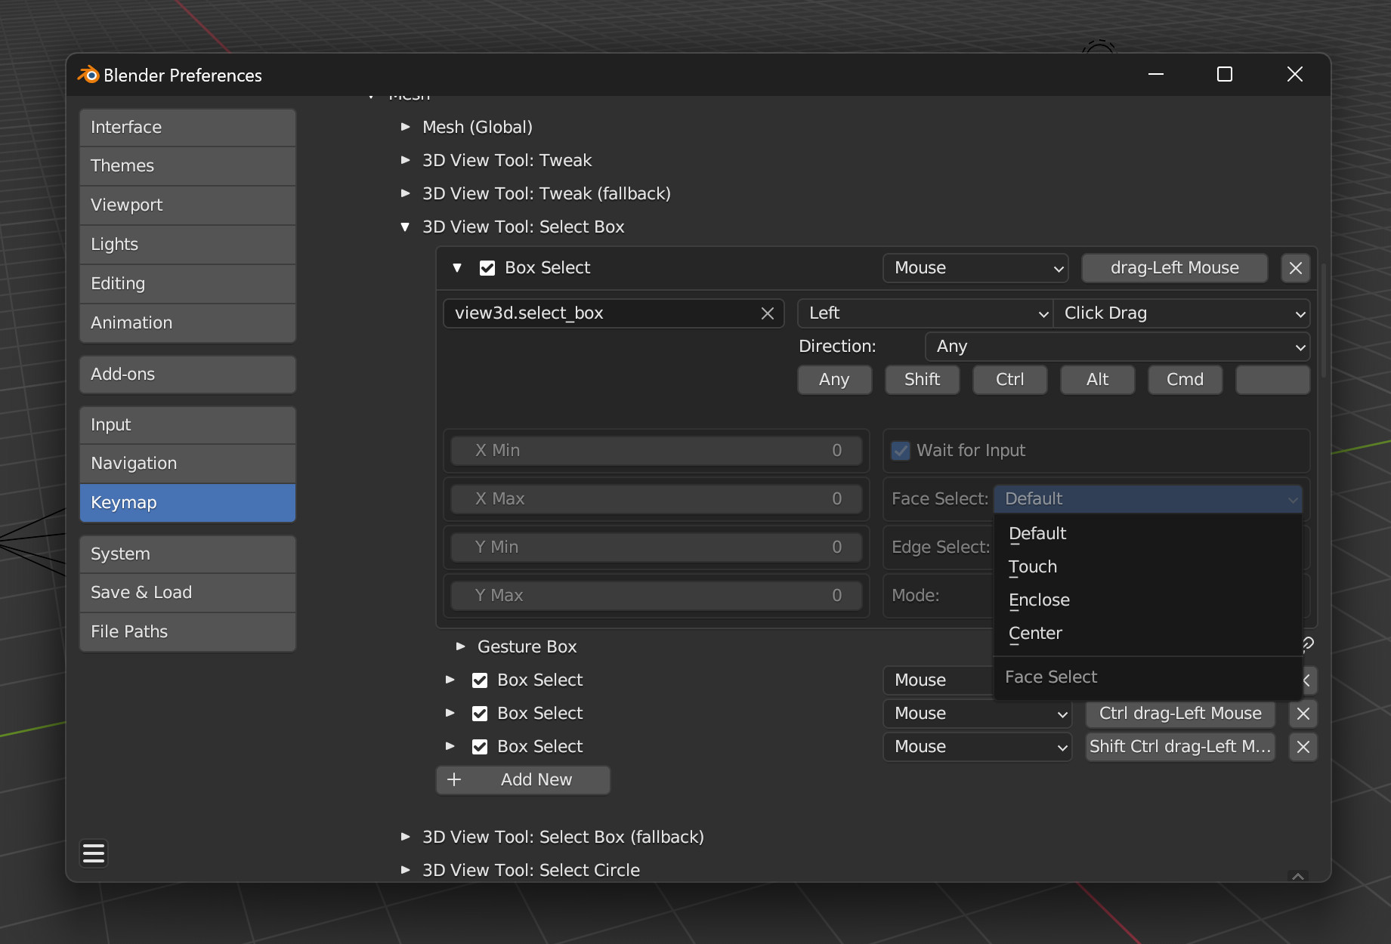
Task: Expand the Mesh (Global) keymap section
Action: [x=406, y=127]
